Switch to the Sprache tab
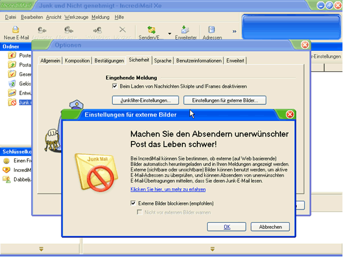This screenshot has width=343, height=257. pos(162,61)
